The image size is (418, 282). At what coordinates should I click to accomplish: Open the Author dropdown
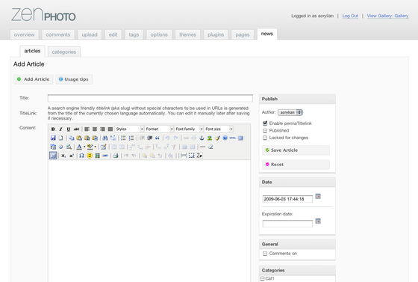pos(290,112)
